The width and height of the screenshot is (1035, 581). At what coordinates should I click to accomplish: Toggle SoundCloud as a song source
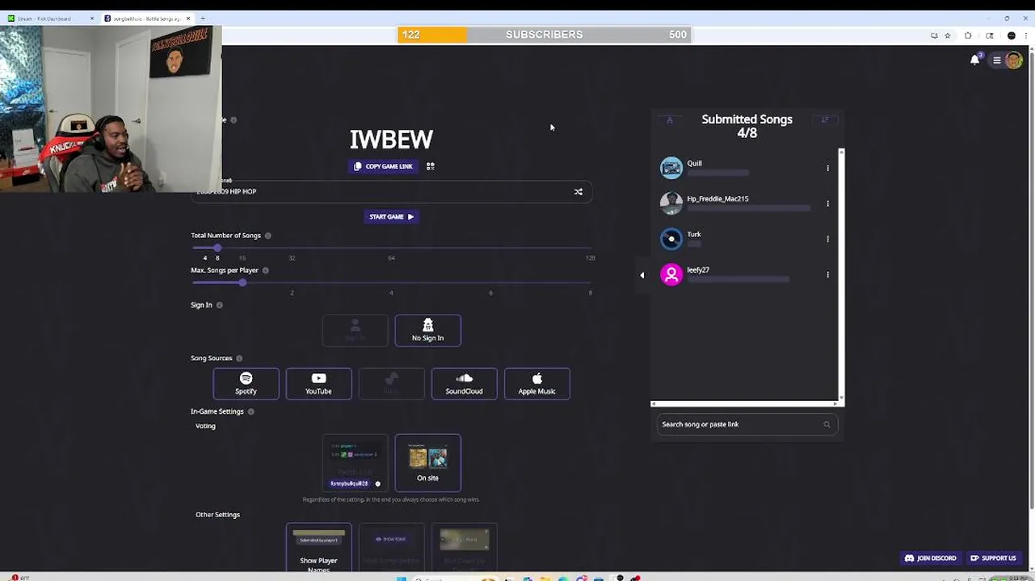click(464, 383)
